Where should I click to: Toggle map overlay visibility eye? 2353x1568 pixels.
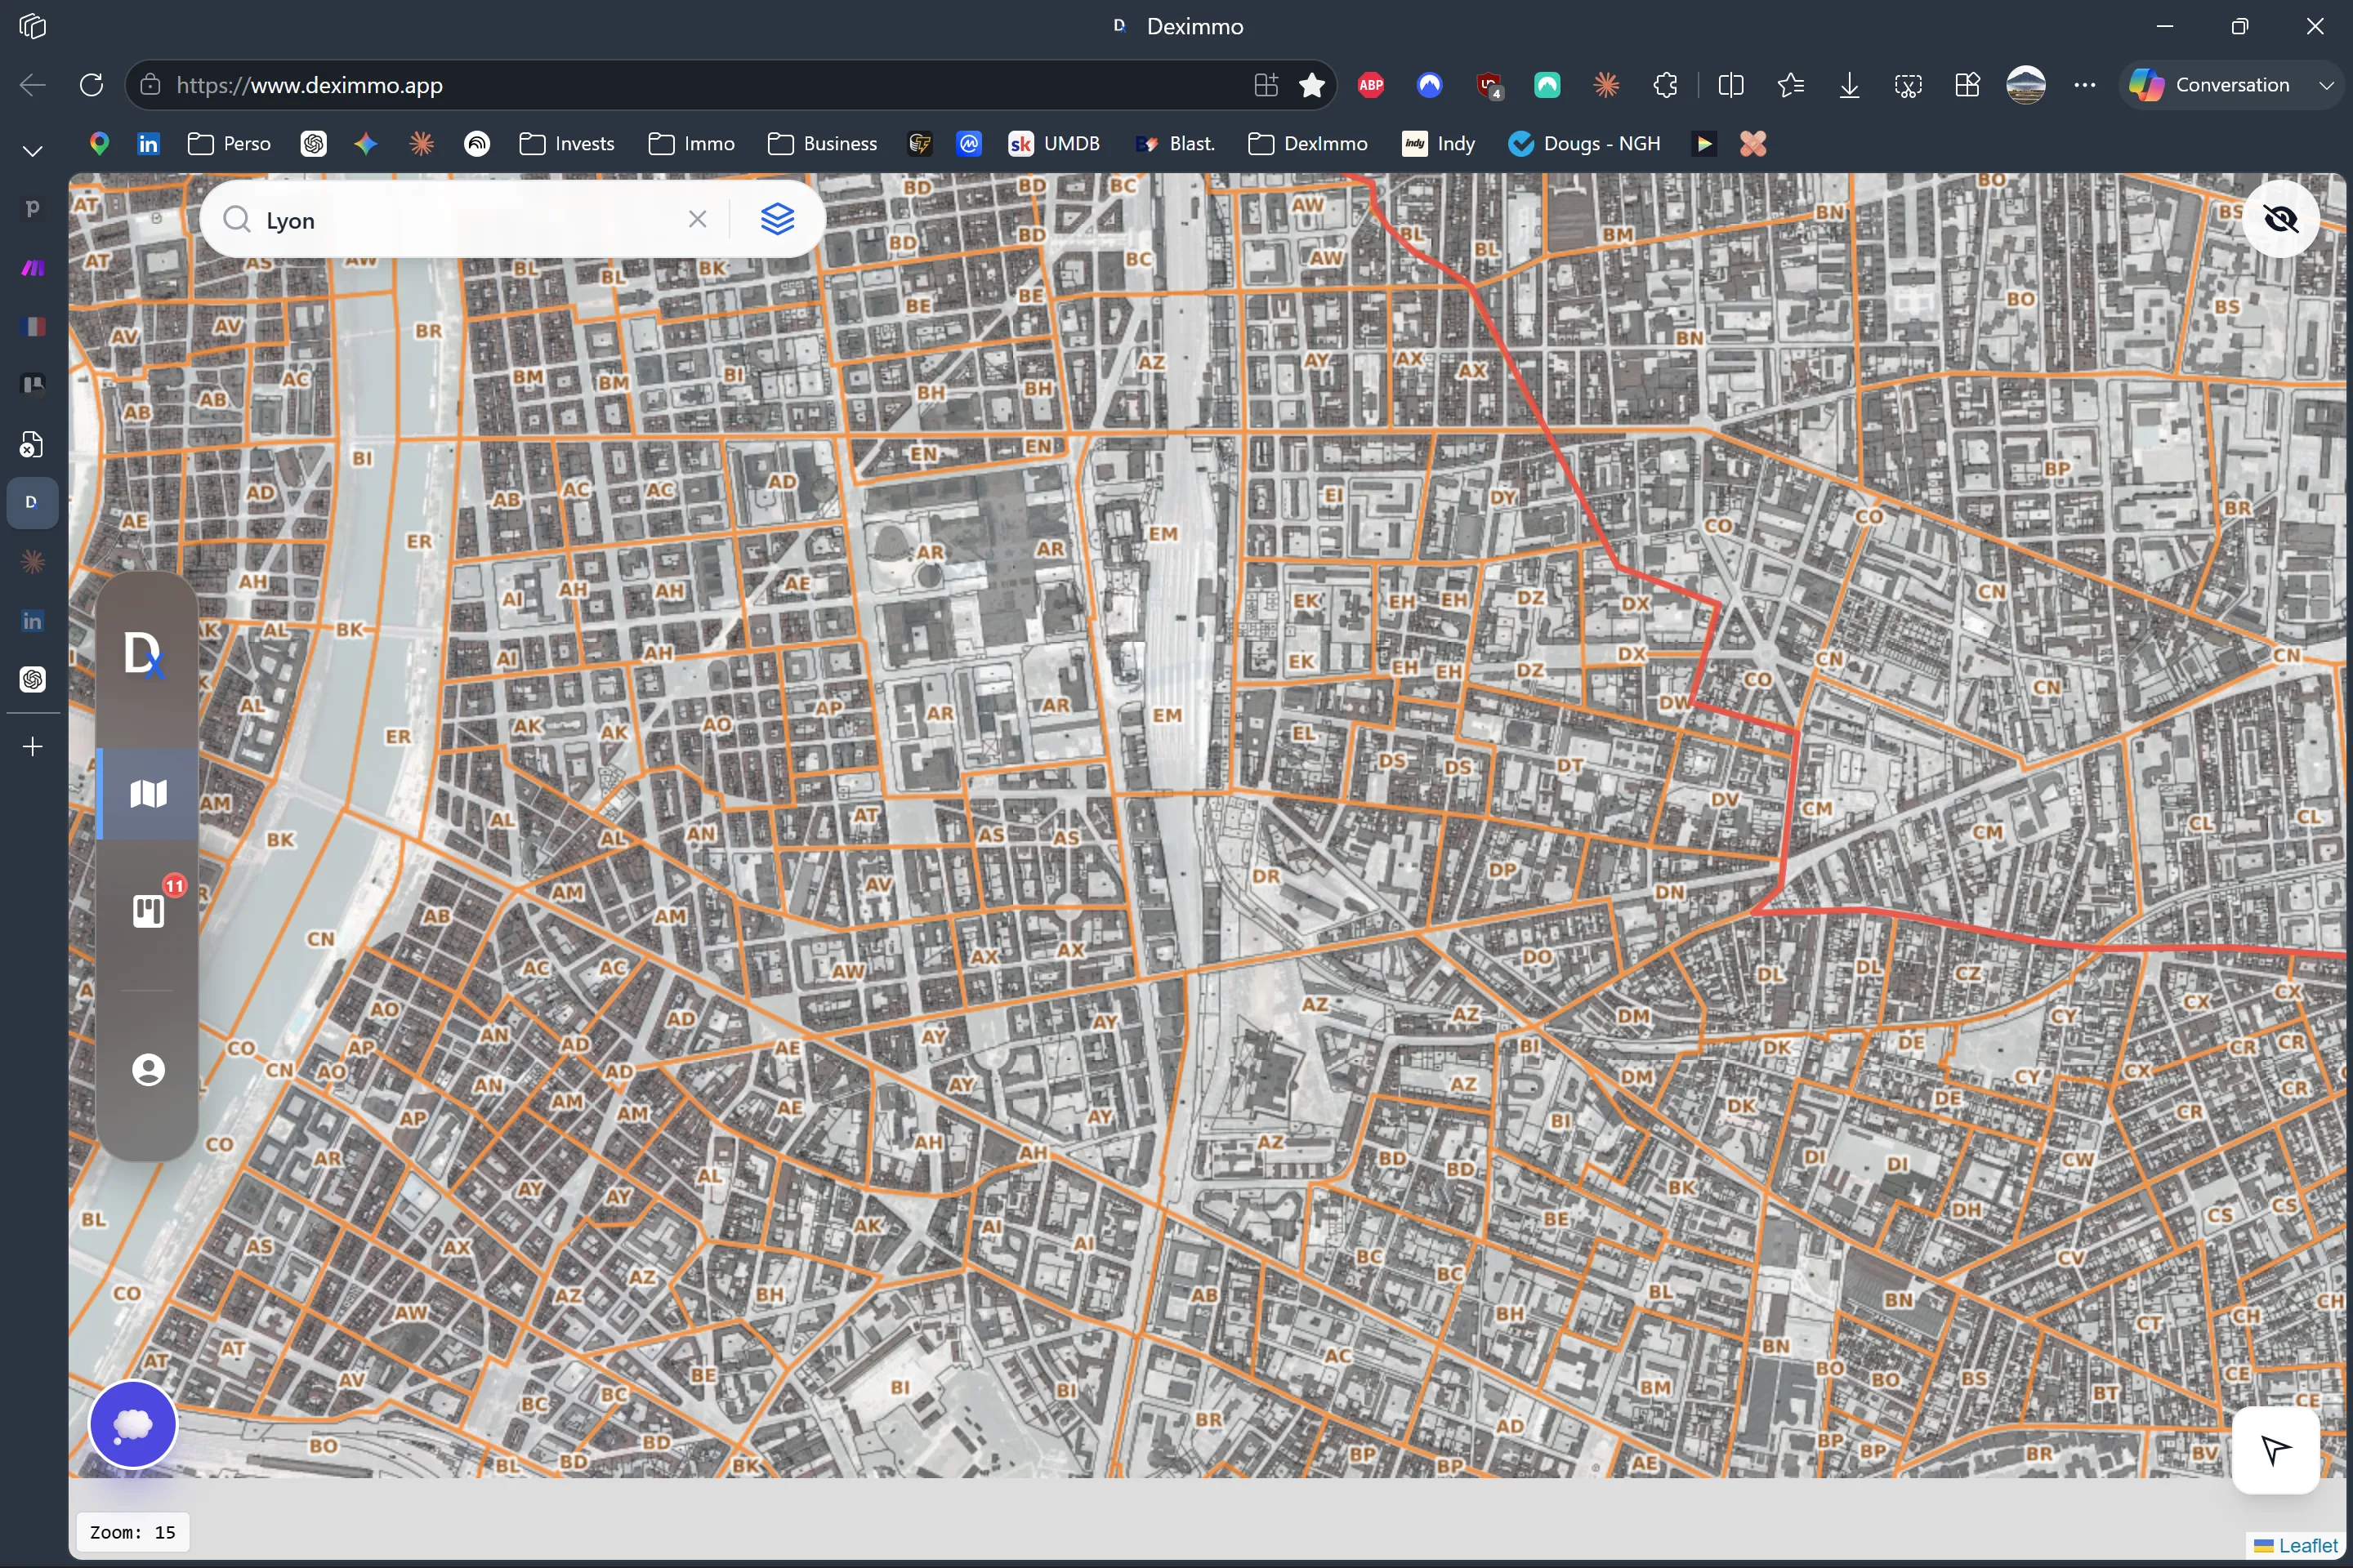(x=2280, y=219)
